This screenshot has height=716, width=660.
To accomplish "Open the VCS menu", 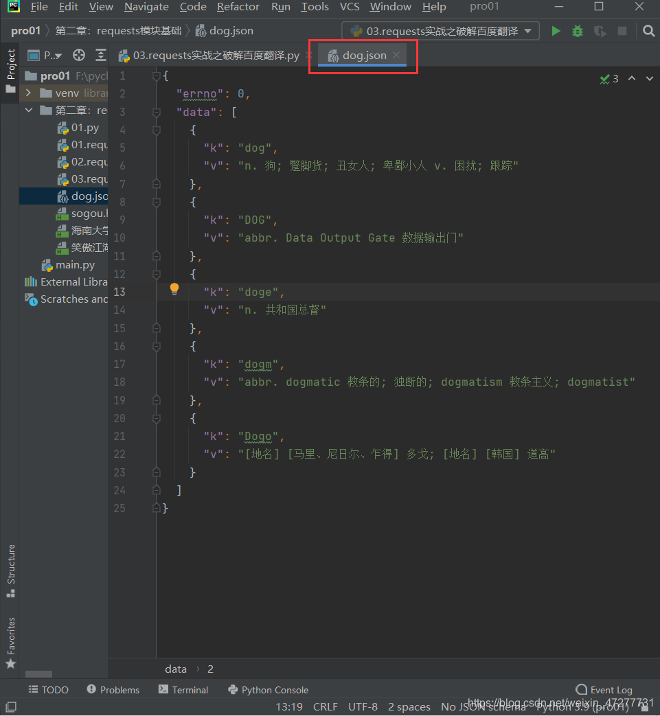I will click(x=350, y=7).
